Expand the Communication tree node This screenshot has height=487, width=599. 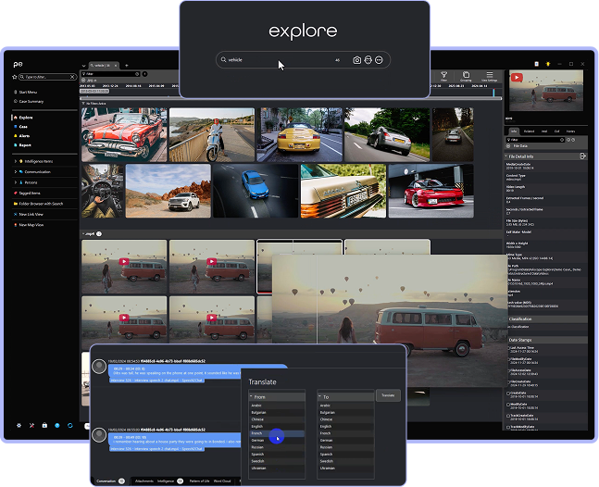(16, 171)
